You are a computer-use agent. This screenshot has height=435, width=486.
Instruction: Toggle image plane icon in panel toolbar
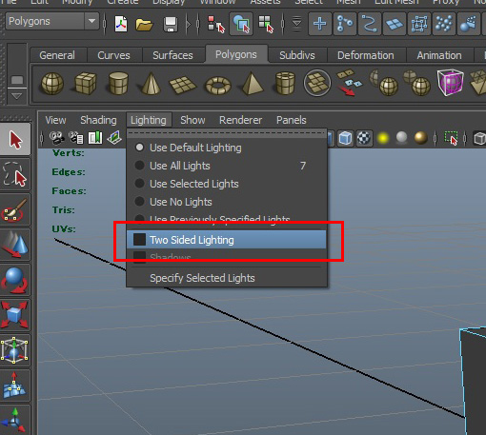114,138
